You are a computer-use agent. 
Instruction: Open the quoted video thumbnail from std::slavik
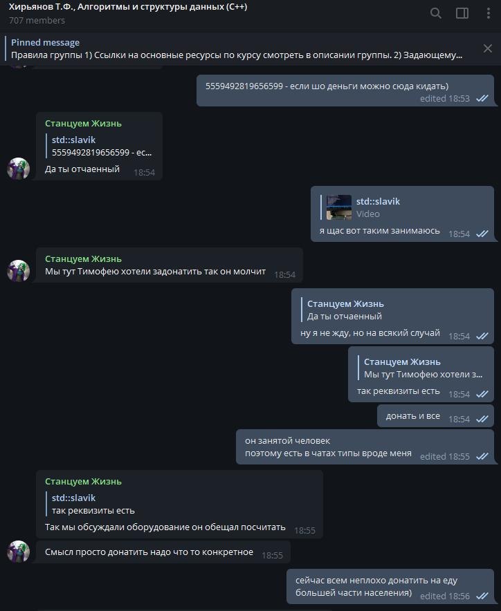tap(338, 207)
